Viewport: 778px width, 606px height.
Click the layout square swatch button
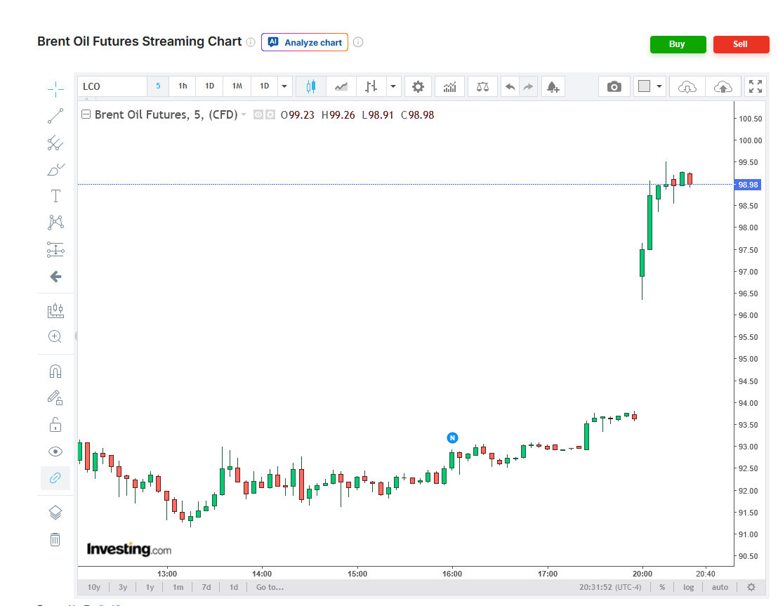point(644,86)
